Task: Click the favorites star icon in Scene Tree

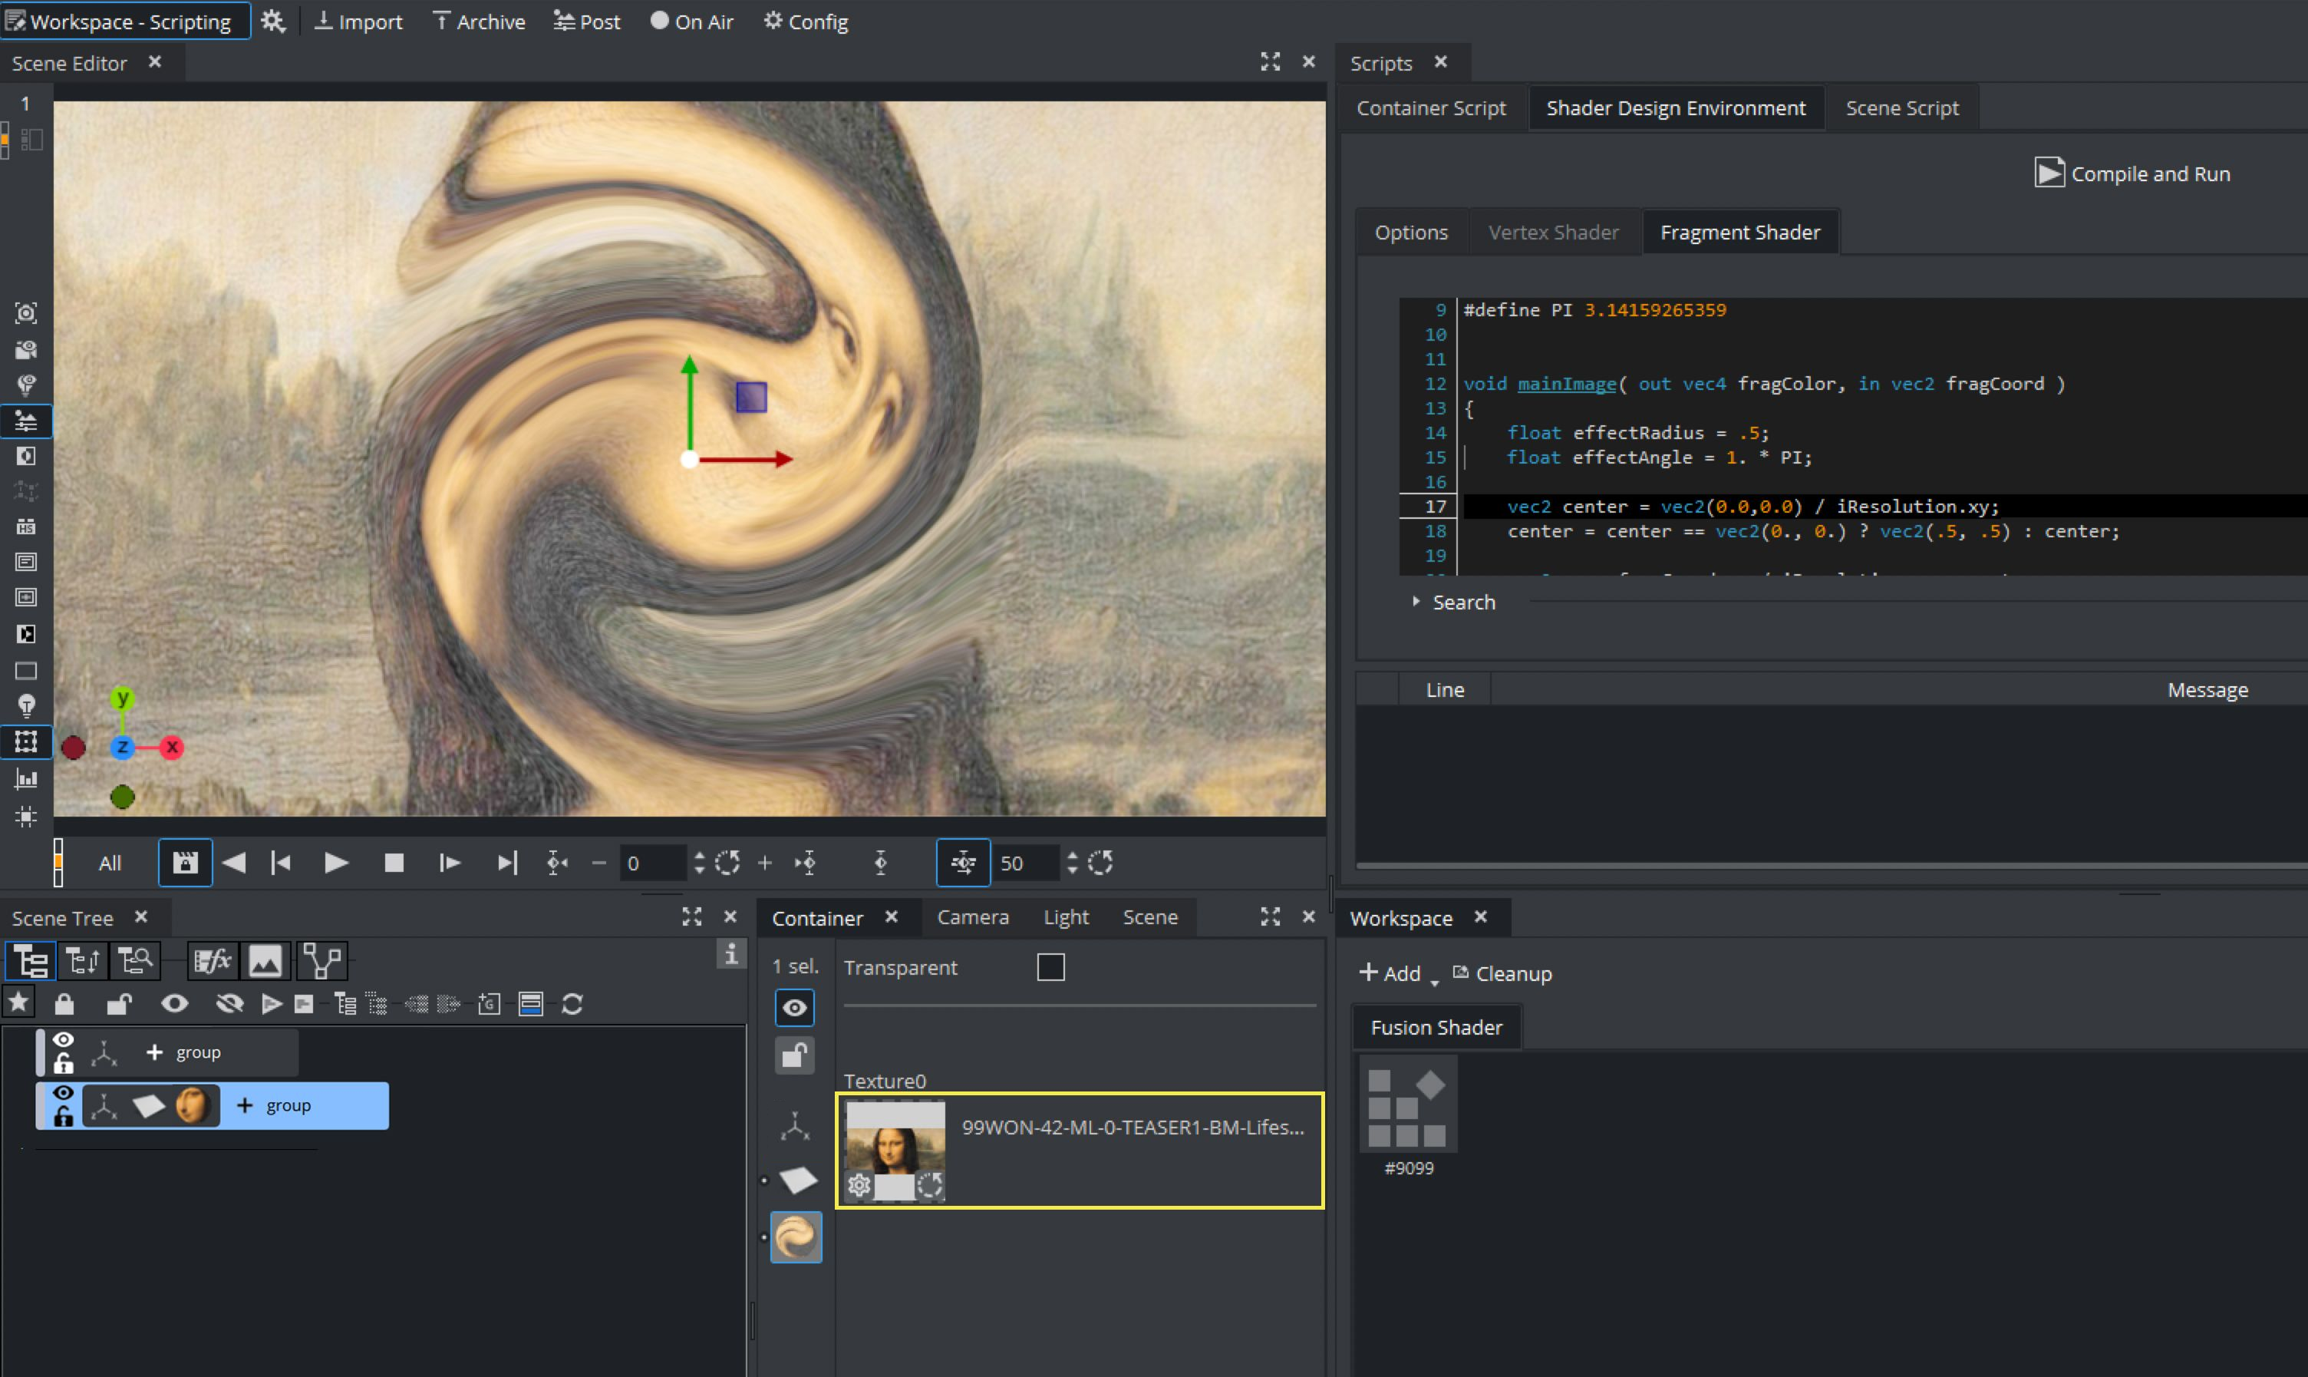Action: coord(18,1003)
